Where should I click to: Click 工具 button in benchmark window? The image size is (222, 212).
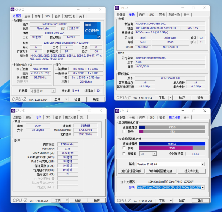click(x=162, y=201)
